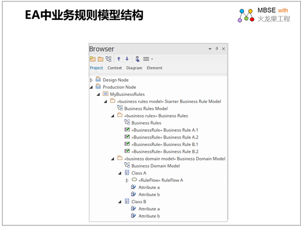
Task: Click the New Model from Pattern toolbar icon
Action: click(92, 59)
